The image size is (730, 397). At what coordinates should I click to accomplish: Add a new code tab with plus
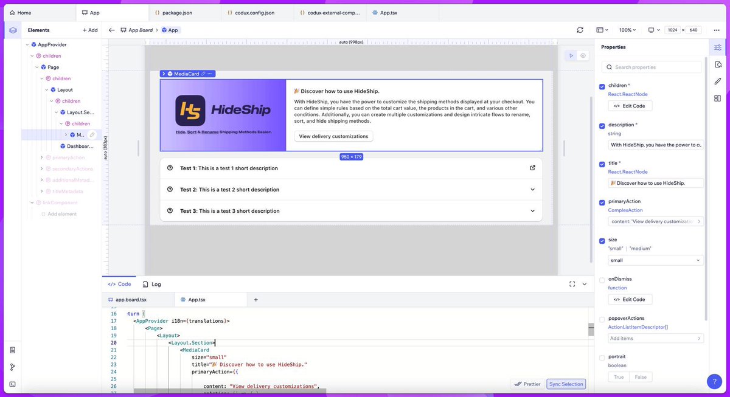pyautogui.click(x=255, y=299)
